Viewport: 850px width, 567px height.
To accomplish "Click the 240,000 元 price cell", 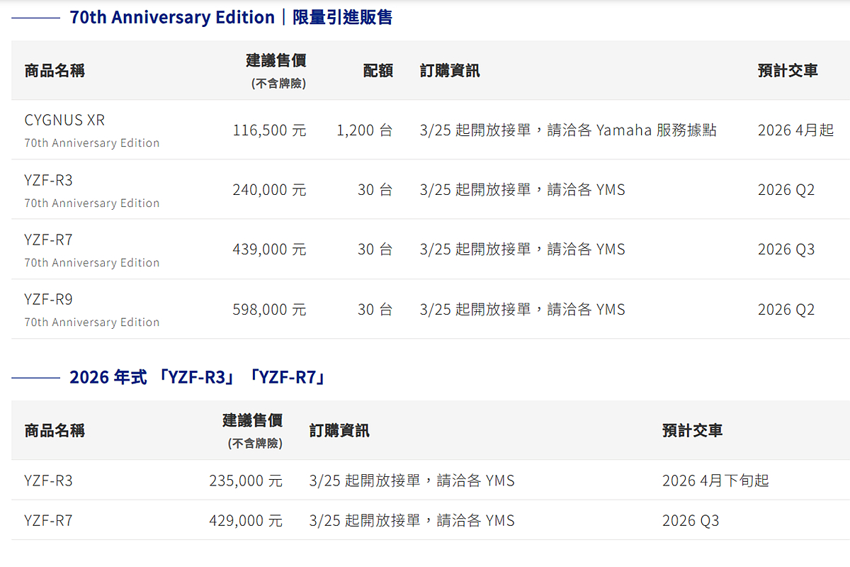I will [x=269, y=190].
